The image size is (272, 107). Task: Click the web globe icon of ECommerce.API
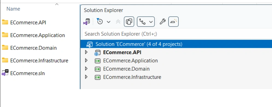click(97, 53)
